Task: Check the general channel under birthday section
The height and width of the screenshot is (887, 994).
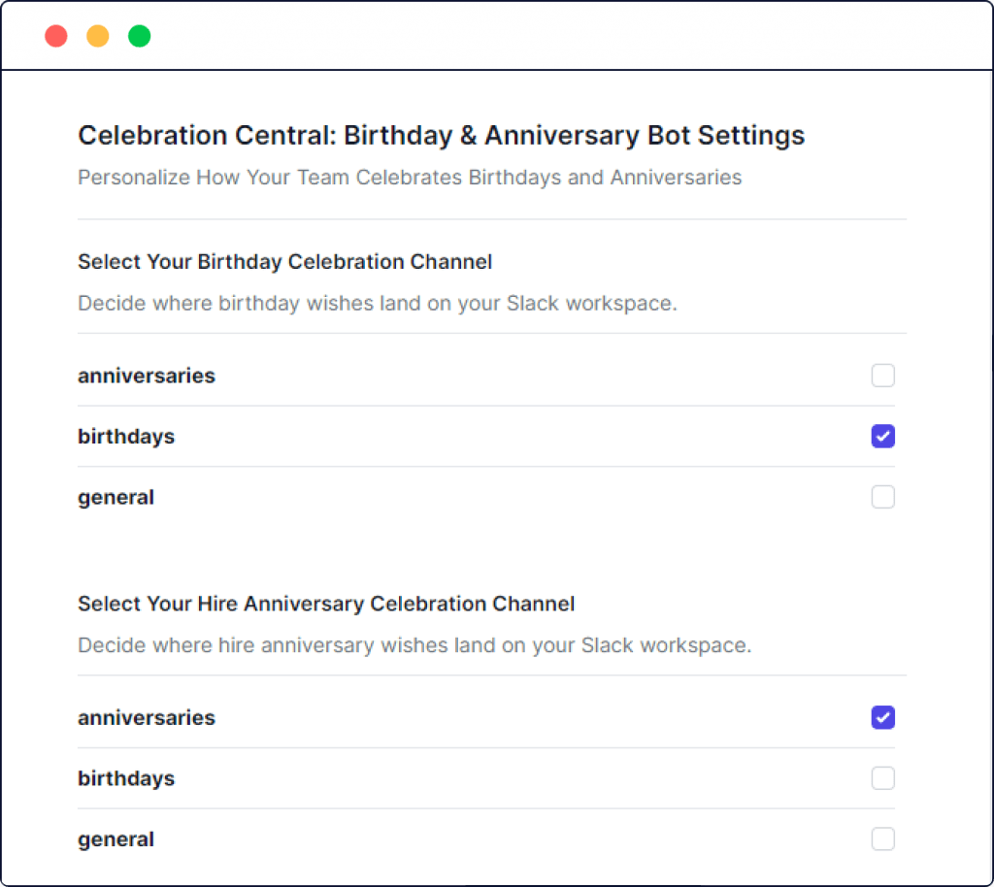Action: pos(882,497)
